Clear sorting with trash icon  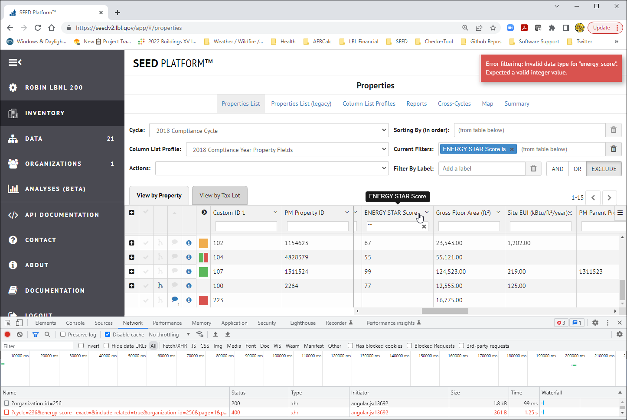click(x=614, y=130)
